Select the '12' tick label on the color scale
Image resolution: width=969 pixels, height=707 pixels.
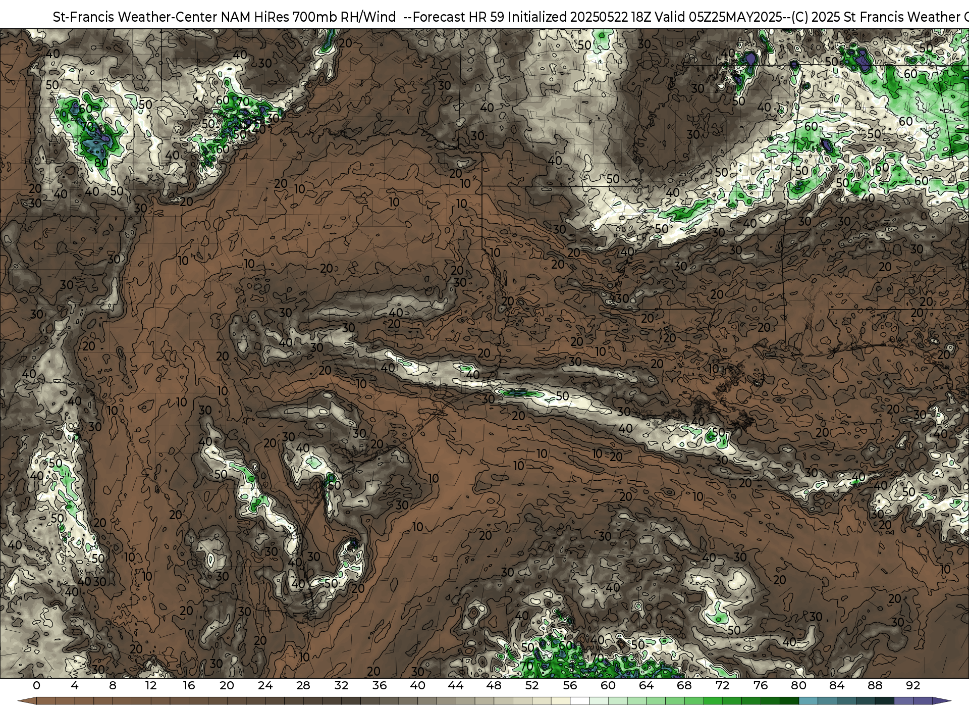pyautogui.click(x=151, y=685)
